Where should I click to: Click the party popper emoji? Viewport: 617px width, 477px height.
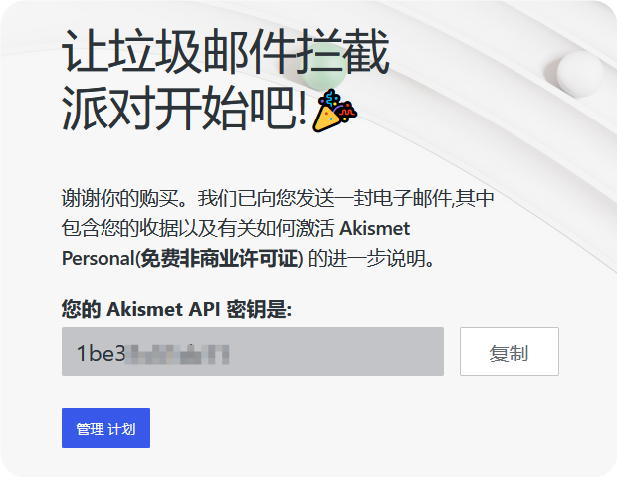pyautogui.click(x=334, y=111)
